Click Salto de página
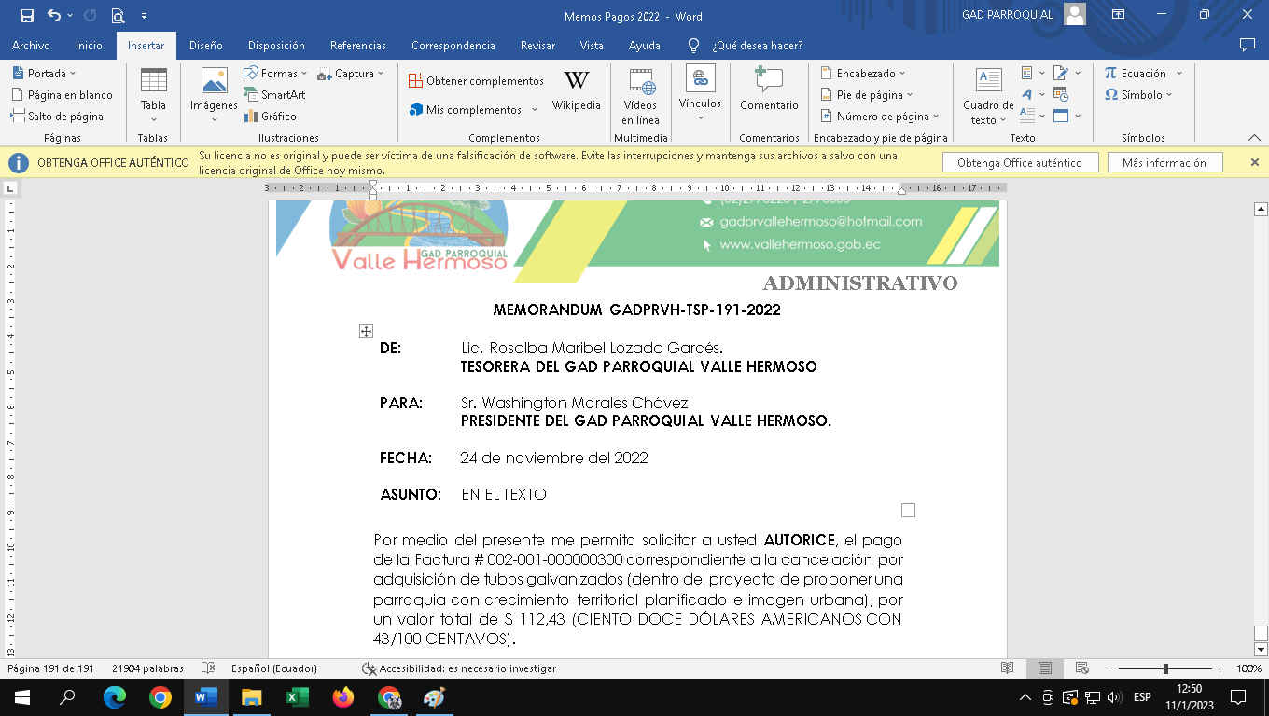The width and height of the screenshot is (1269, 716). (58, 117)
